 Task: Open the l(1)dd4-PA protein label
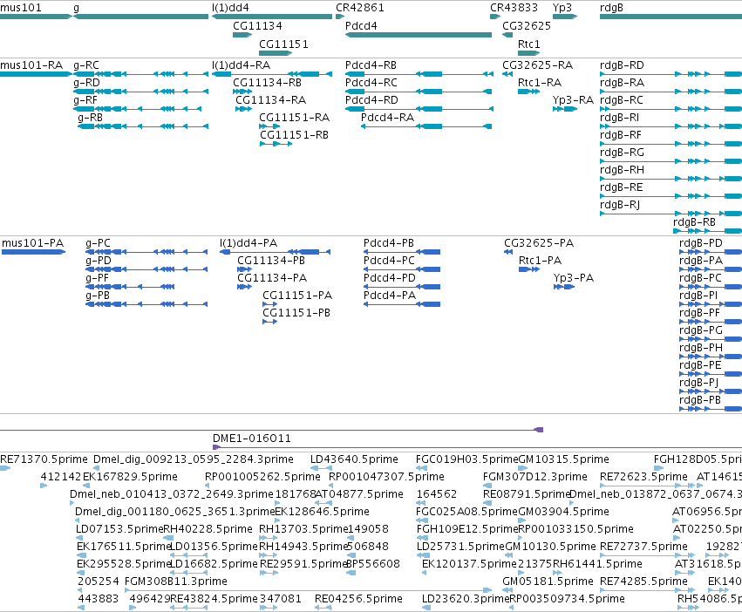(248, 243)
